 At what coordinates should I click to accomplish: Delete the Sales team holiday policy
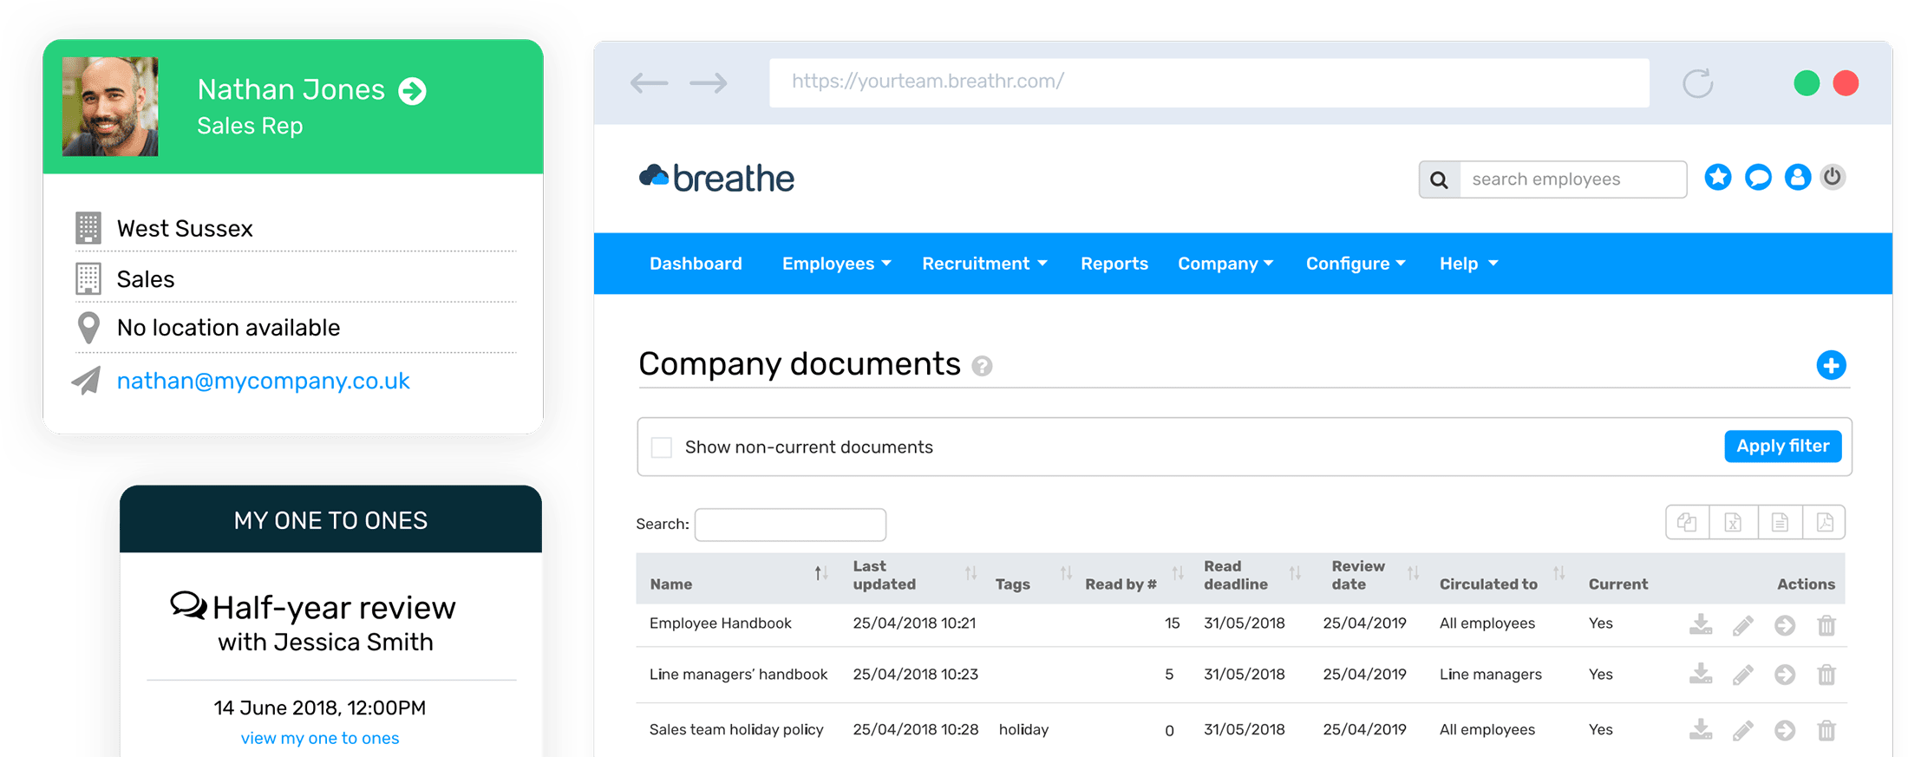[x=1826, y=731]
